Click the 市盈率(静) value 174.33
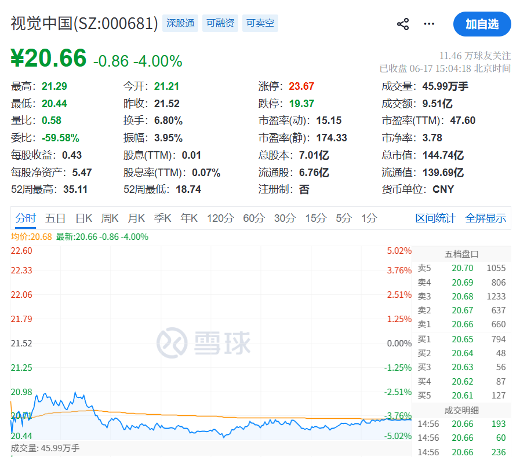520x457 pixels. 332,138
